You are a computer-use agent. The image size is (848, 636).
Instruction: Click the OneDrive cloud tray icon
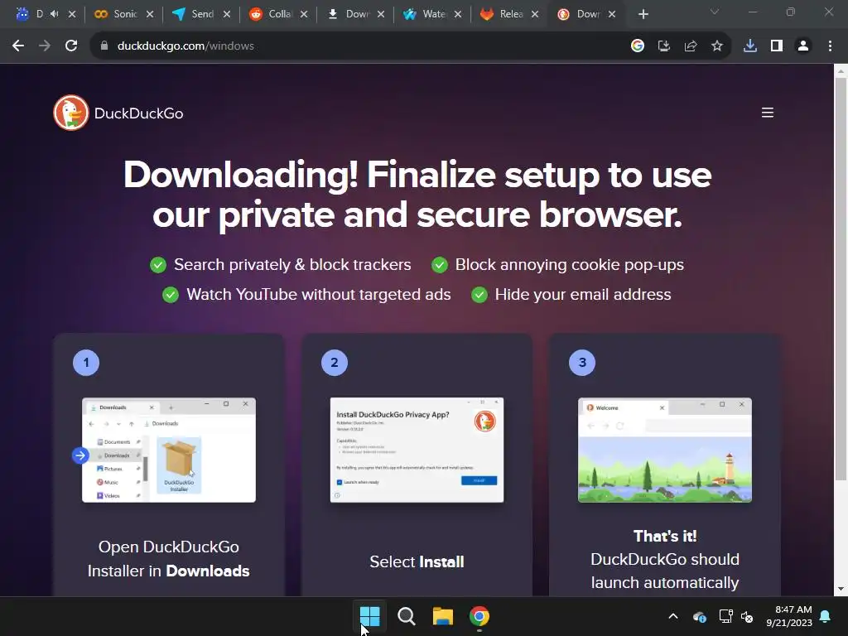pos(699,616)
